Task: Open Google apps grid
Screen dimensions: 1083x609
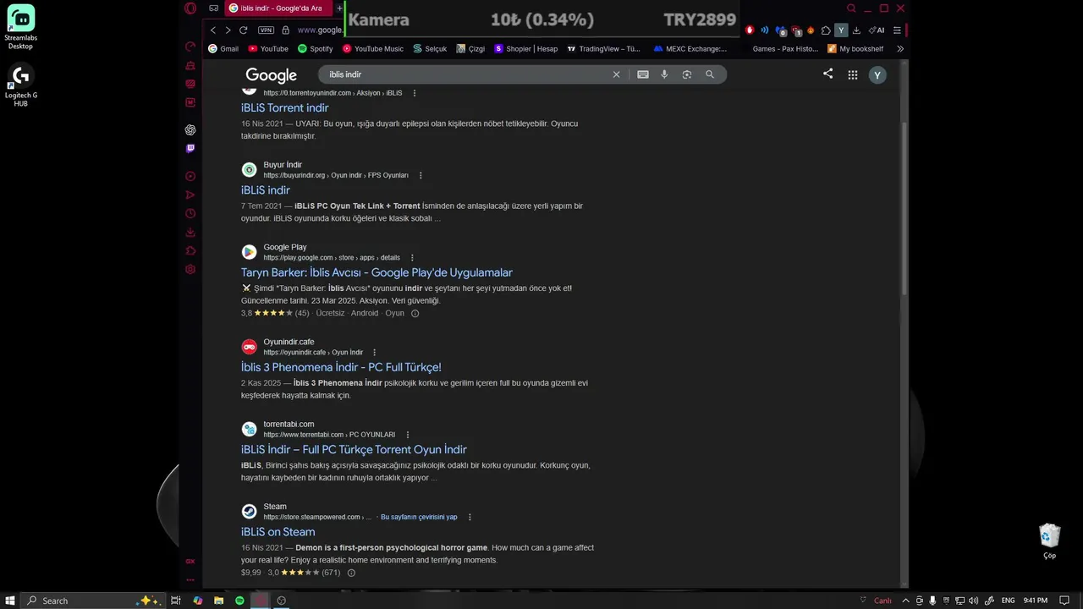Action: click(x=853, y=74)
